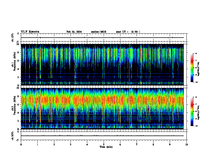Image resolution: width=210 pixels, height=162 pixels.
Task: Click time-axis tick label 3
Action: 71,145
